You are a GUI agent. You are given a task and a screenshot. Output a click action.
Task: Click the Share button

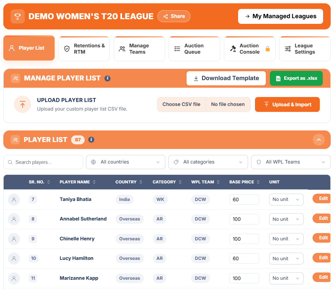174,16
